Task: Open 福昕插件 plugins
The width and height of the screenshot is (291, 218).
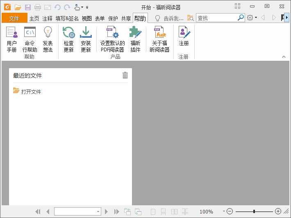Action: tap(136, 39)
